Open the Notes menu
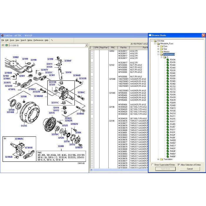 tap(30, 40)
